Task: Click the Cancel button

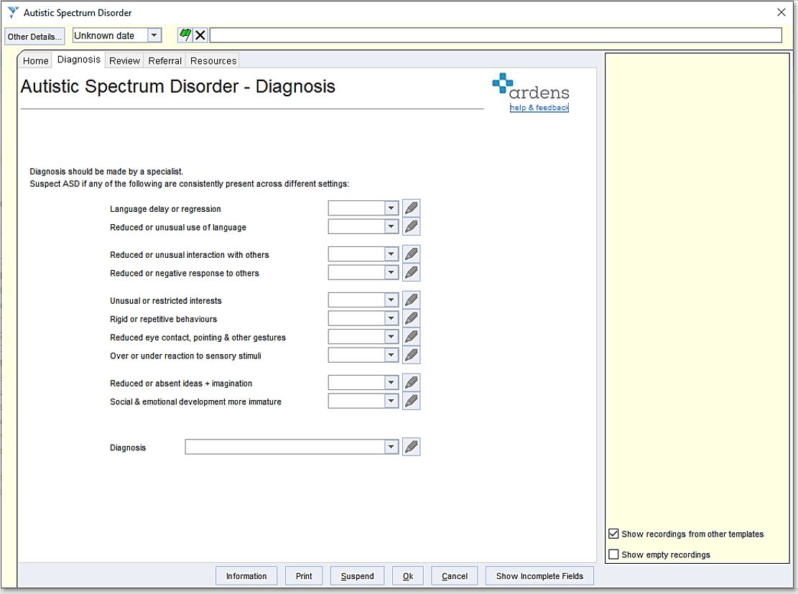Action: point(455,575)
